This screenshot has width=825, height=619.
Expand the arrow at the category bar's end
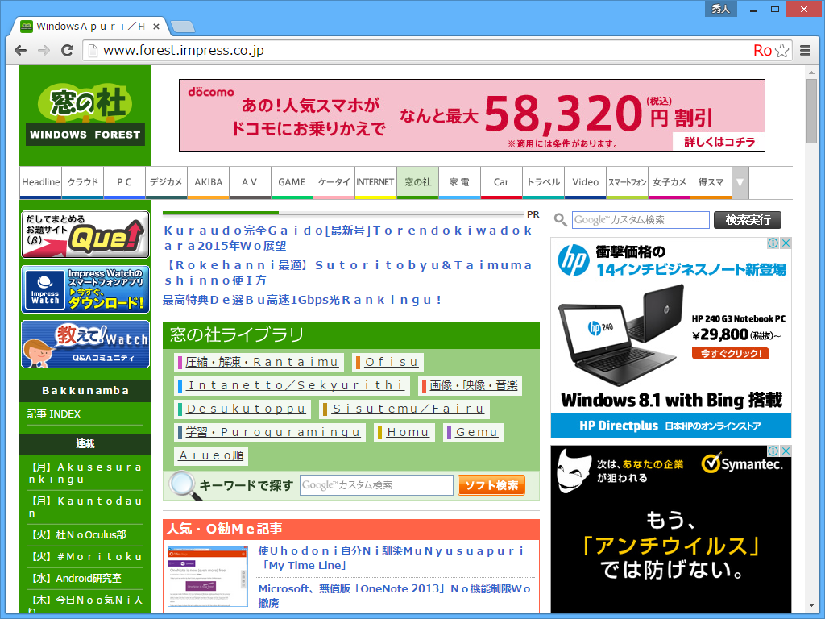click(x=740, y=182)
